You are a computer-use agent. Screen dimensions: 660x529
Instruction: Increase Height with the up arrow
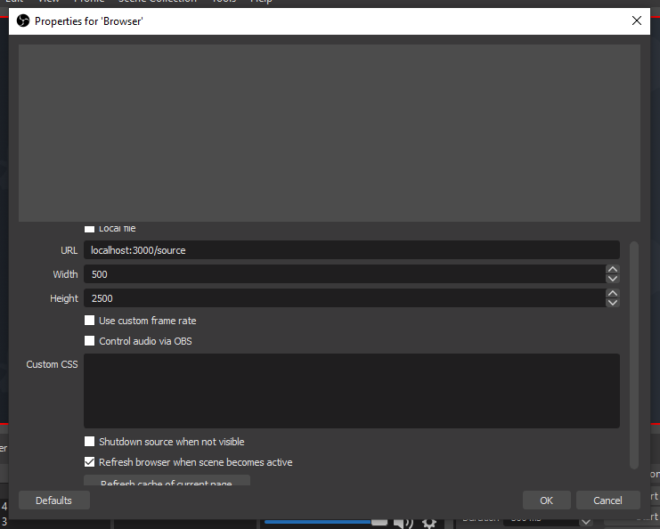click(613, 293)
